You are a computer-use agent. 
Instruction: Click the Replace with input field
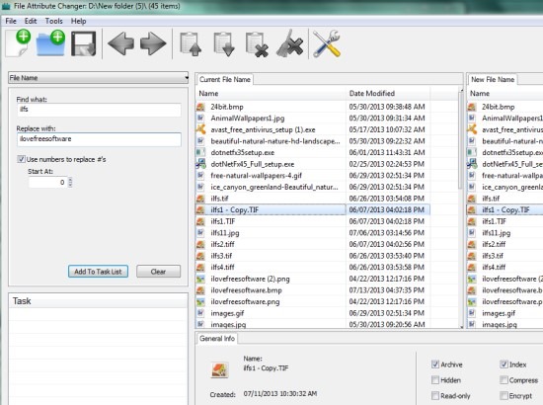[x=99, y=139]
